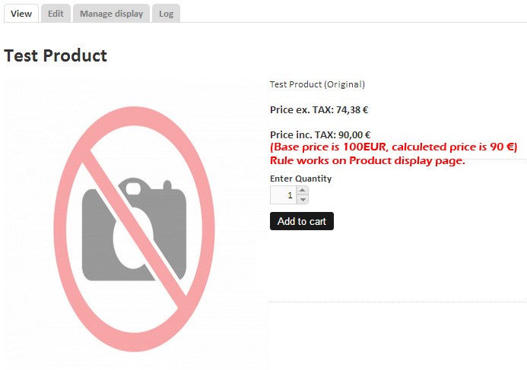
Task: Click the quantity value 1 in the spinner
Action: tap(290, 195)
